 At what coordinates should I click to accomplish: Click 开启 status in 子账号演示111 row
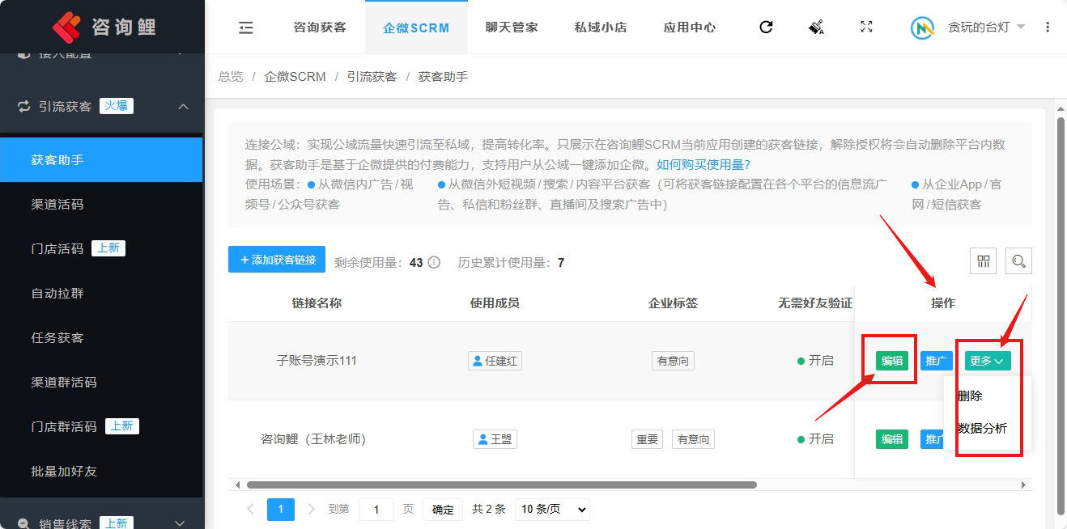(815, 361)
